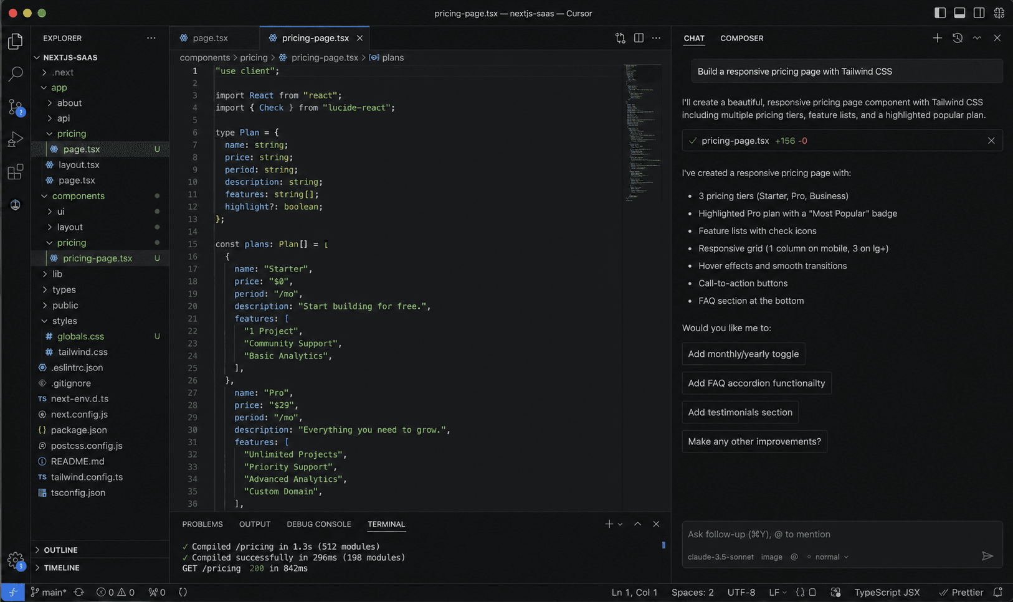
Task: Toggle primary sidebar layout icon
Action: pyautogui.click(x=941, y=13)
